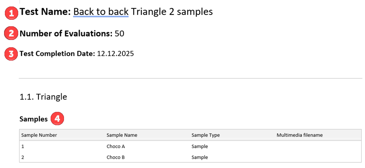Click the 'Sample Name' column header
This screenshot has width=365, height=168.
point(122,135)
